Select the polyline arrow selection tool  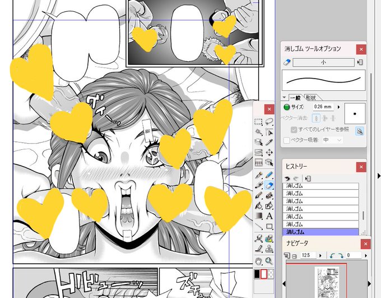pos(269,132)
